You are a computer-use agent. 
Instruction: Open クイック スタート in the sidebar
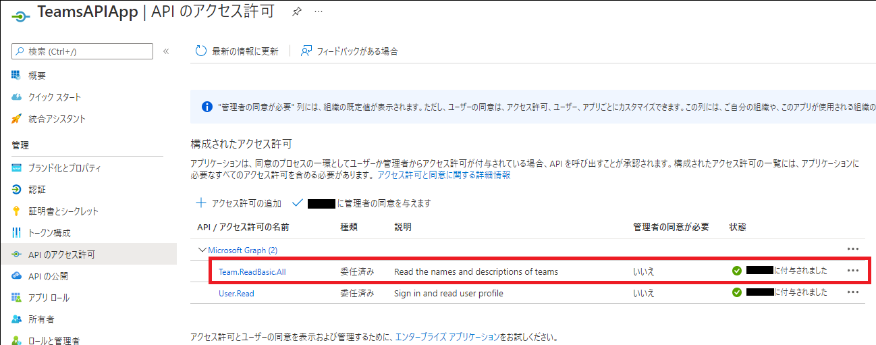pos(55,97)
